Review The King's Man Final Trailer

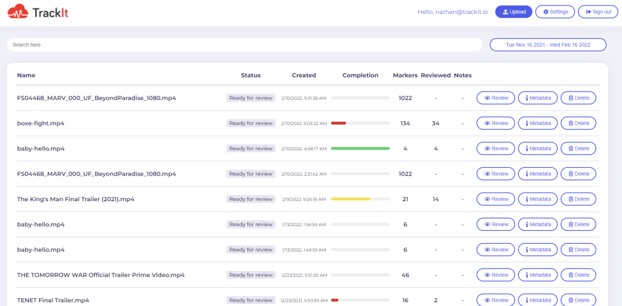point(496,199)
